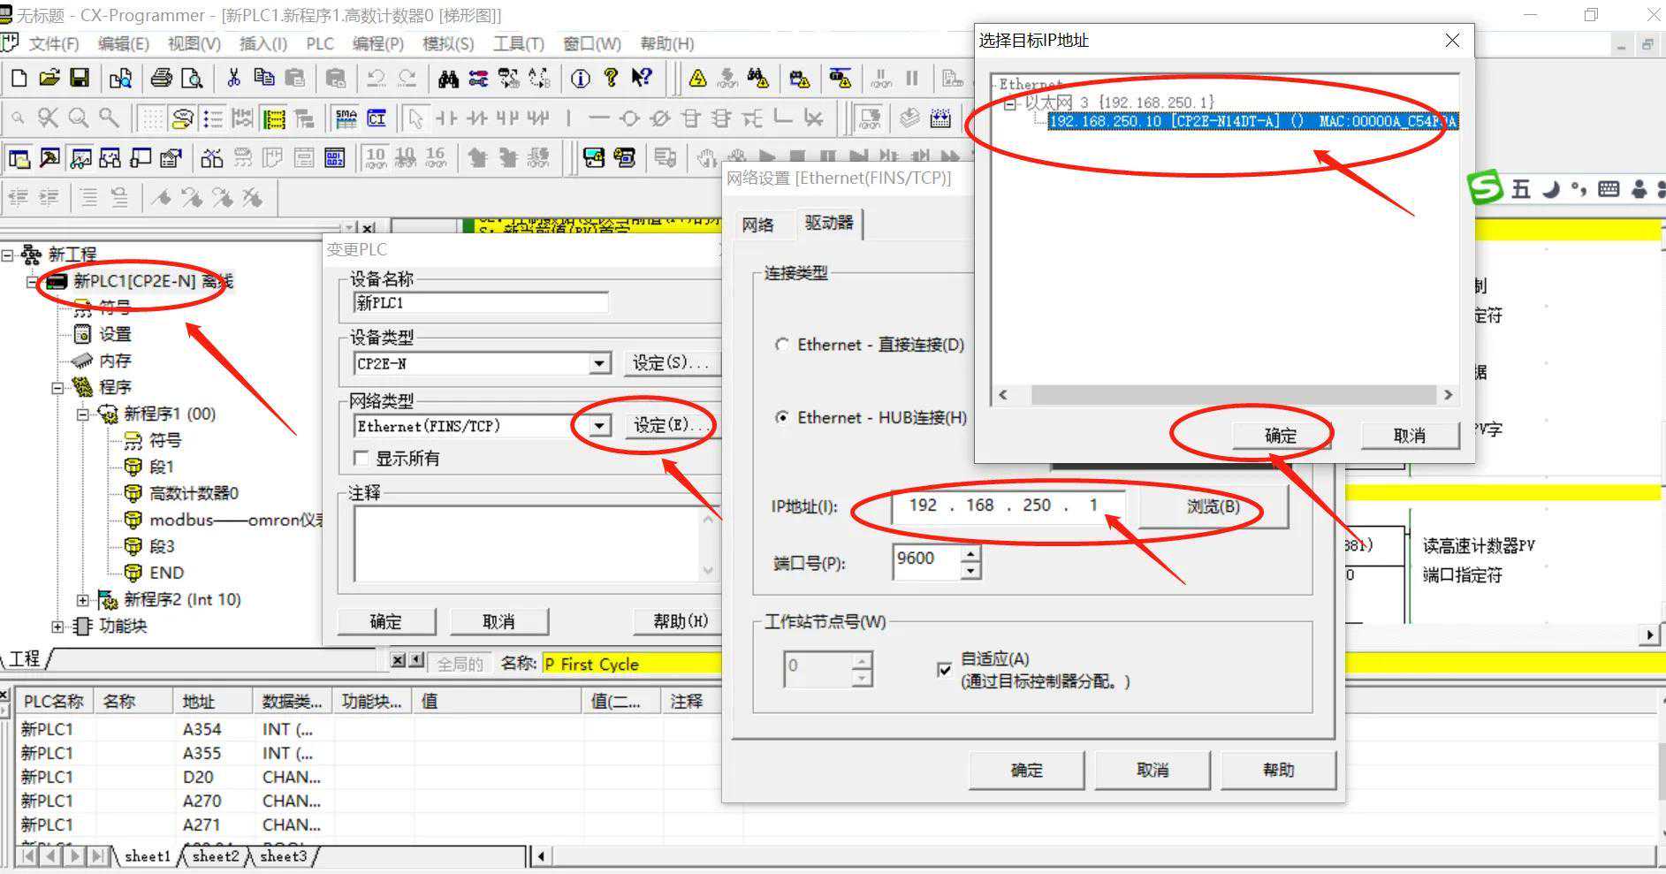Switch to the 网络 tab
The width and height of the screenshot is (1666, 874).
point(757,224)
